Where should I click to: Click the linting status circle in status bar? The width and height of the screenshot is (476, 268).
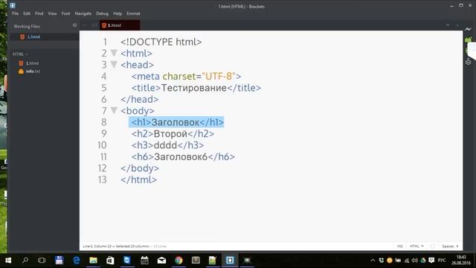pyautogui.click(x=433, y=246)
